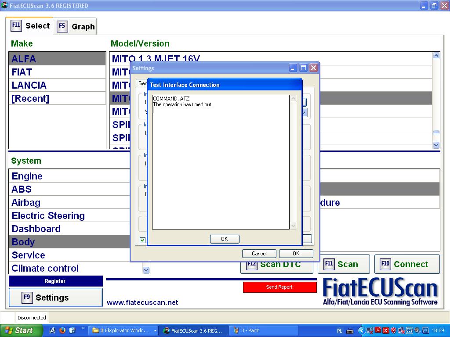Click the output text box scroll-down arrow

pyautogui.click(x=293, y=226)
